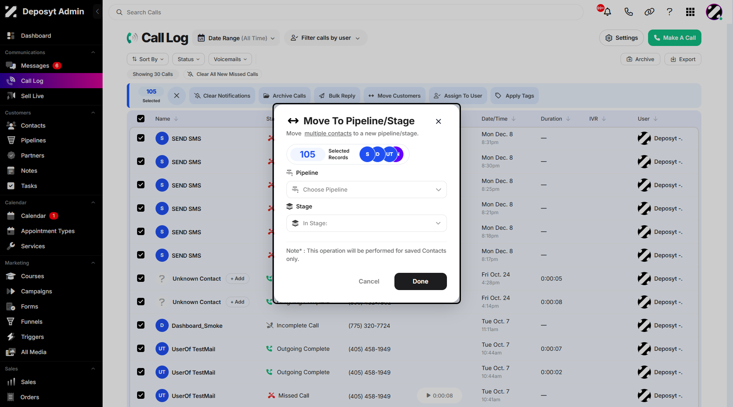The height and width of the screenshot is (407, 733).
Task: Sort by User column arrow
Action: 655,119
